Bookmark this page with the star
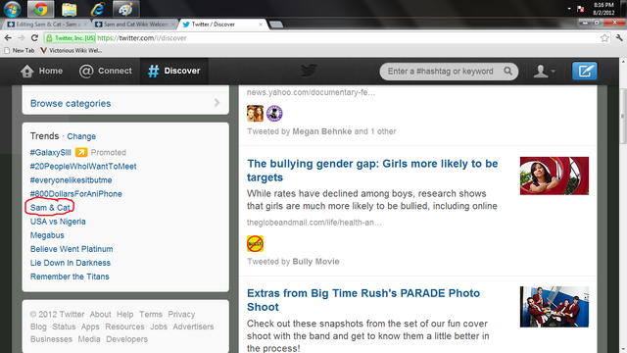The width and height of the screenshot is (627, 353). coord(604,38)
